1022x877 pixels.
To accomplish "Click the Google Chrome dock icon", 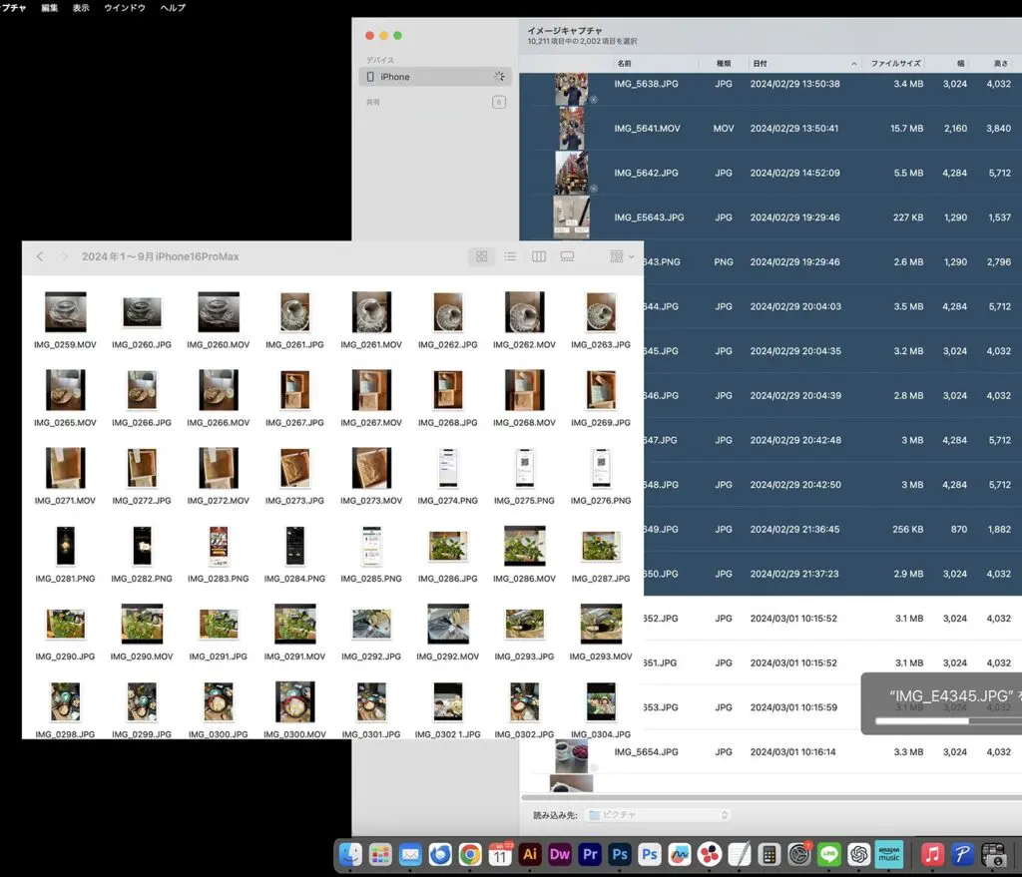I will (470, 855).
